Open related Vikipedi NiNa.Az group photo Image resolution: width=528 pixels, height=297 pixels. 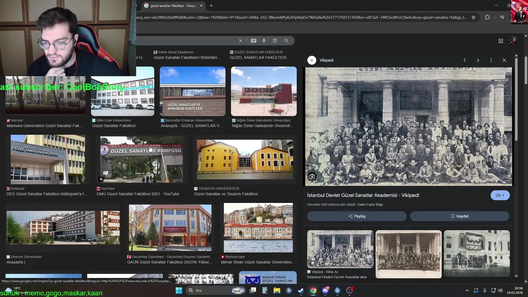pyautogui.click(x=340, y=249)
